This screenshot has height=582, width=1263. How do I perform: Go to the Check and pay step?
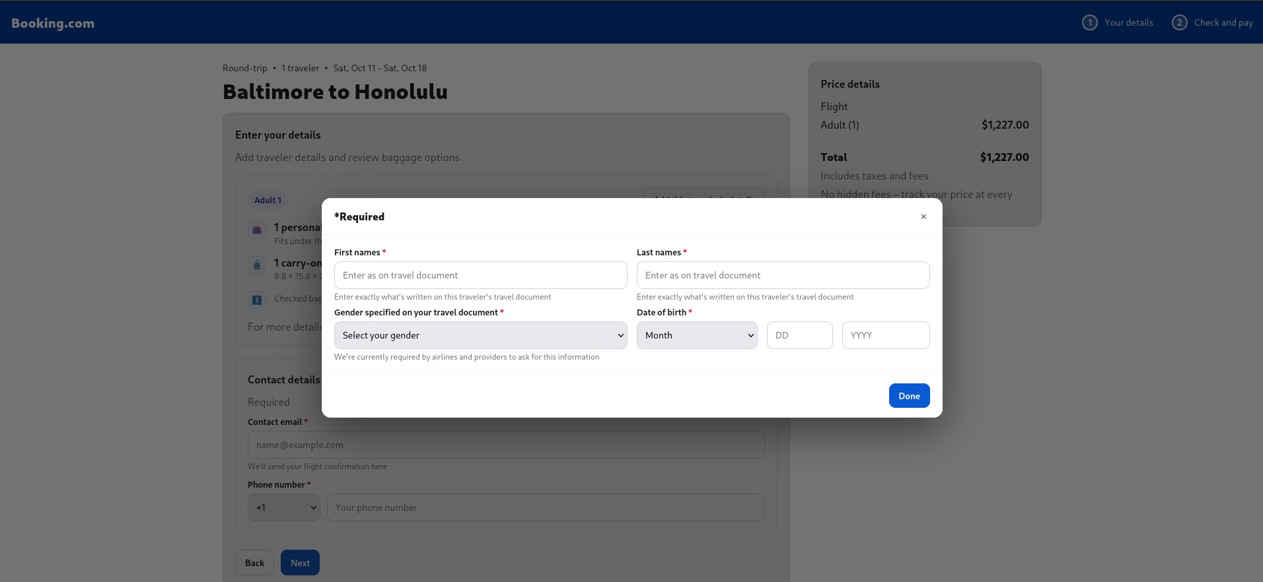click(x=1223, y=22)
